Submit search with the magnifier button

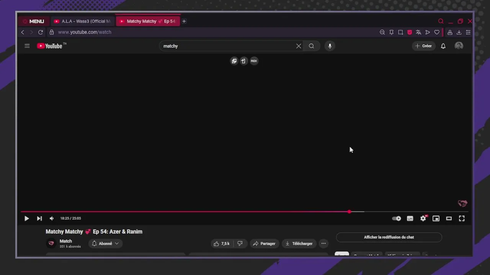click(x=311, y=46)
